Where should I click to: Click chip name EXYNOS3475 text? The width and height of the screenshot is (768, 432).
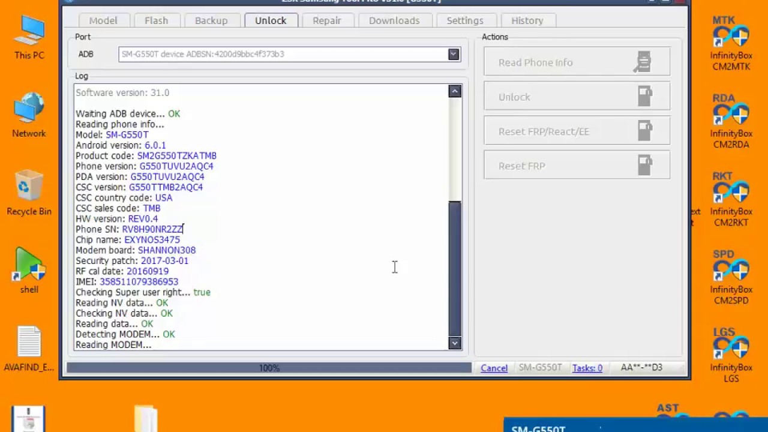tap(152, 239)
